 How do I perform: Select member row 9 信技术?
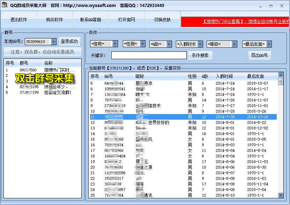(x=183, y=106)
